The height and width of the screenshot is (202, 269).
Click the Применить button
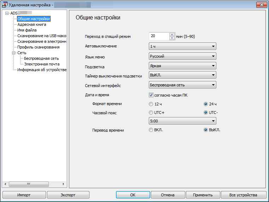[x=203, y=195]
